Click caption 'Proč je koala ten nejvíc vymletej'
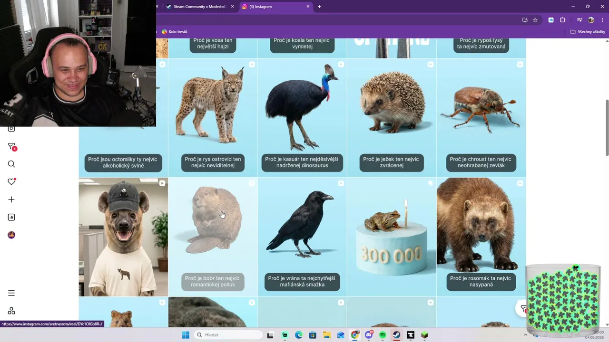 tap(302, 43)
